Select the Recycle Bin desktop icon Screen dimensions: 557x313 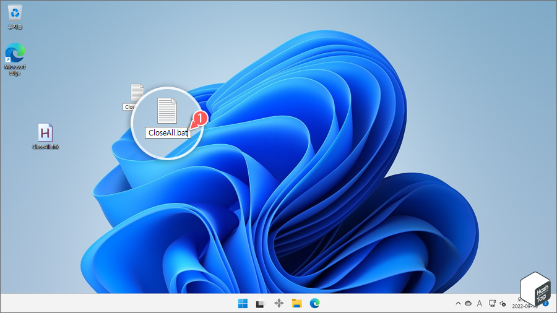point(15,17)
